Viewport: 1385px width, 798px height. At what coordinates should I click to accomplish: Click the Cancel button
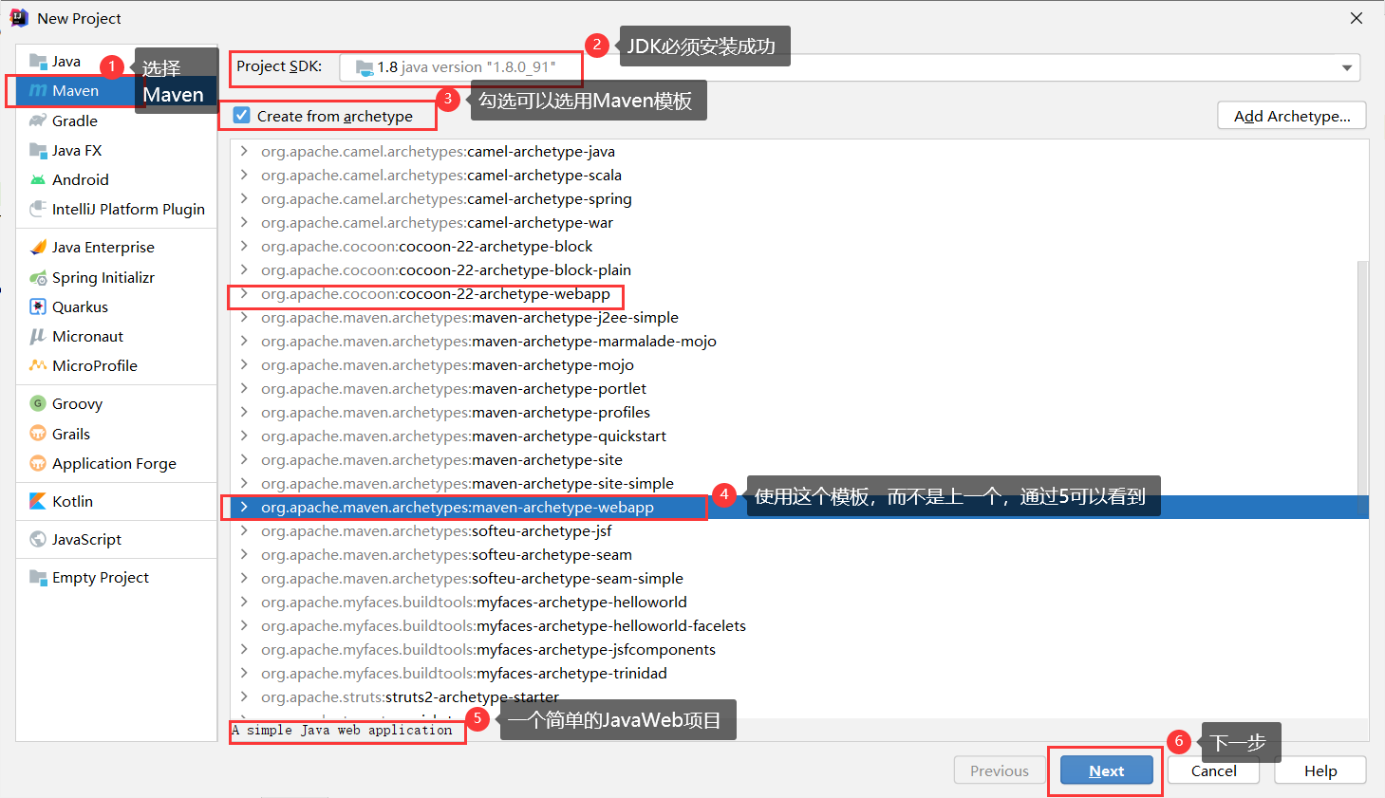pos(1213,770)
